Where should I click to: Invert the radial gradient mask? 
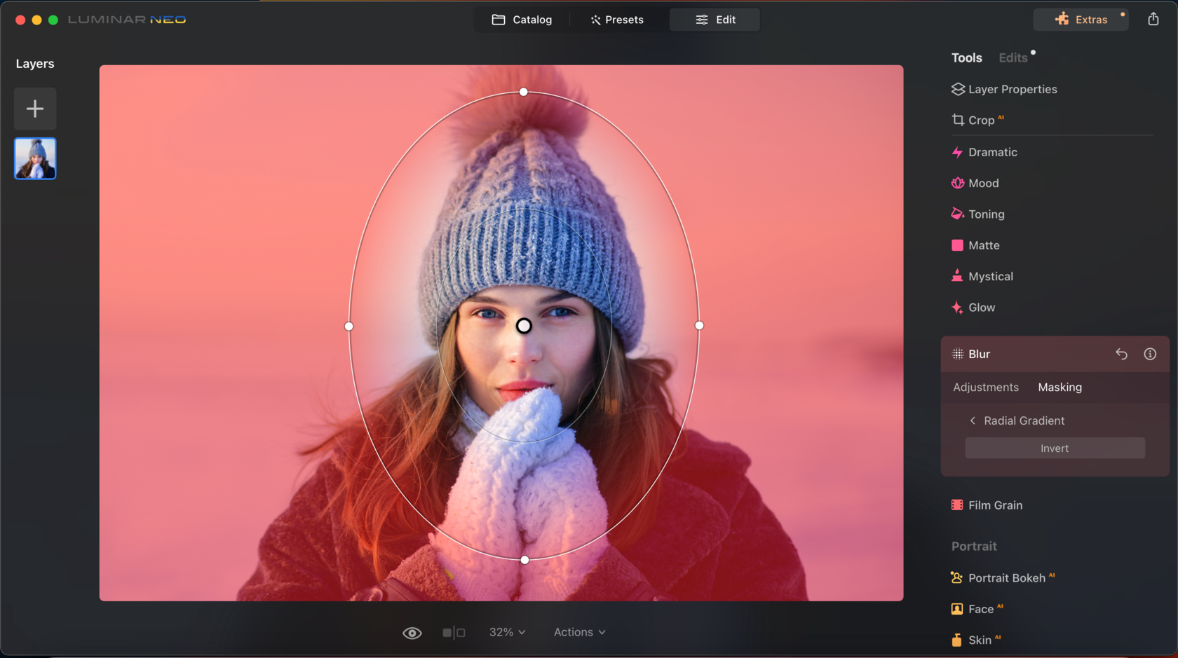1055,448
